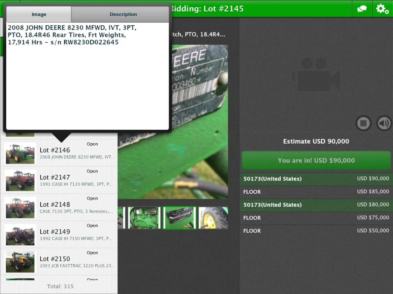Open the chat messages icon
Image resolution: width=393 pixels, height=294 pixels.
362,9
